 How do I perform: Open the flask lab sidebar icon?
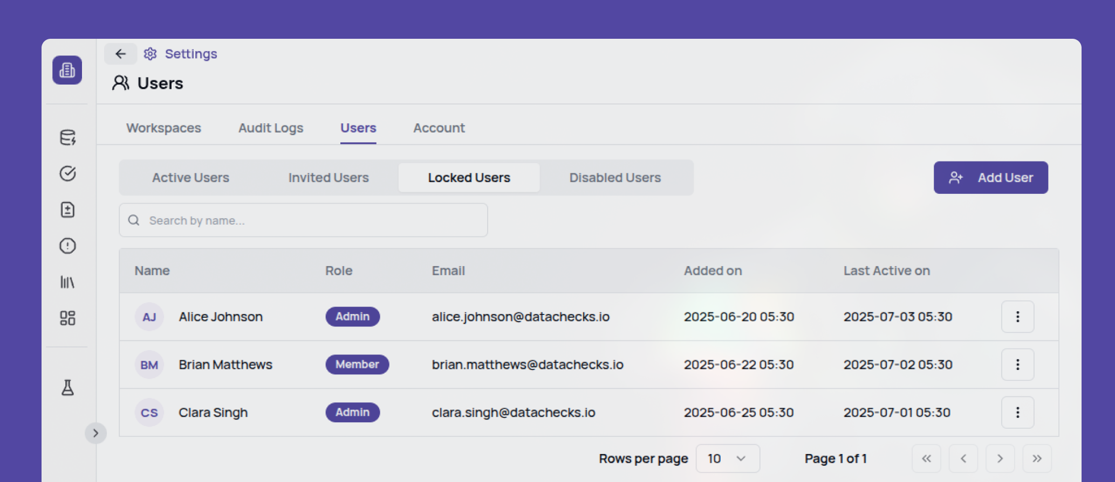[67, 387]
